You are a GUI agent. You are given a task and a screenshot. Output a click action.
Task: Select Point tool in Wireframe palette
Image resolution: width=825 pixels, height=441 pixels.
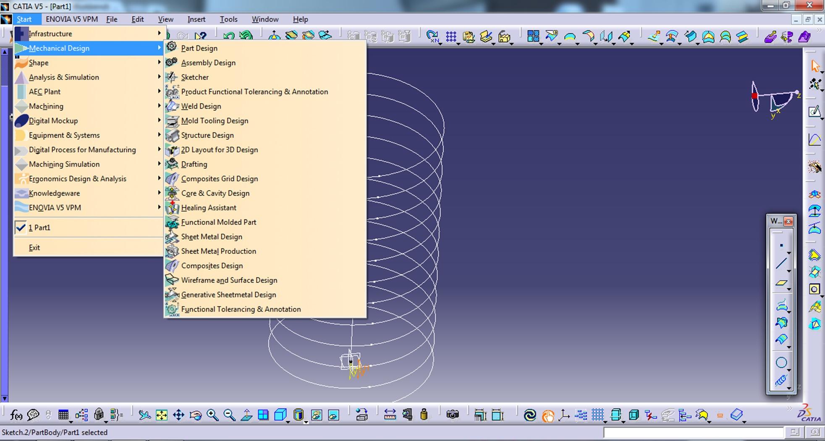781,245
